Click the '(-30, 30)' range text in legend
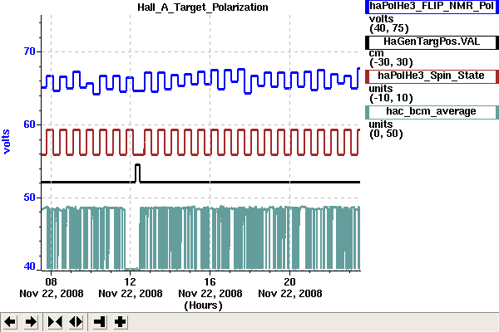 pos(391,62)
